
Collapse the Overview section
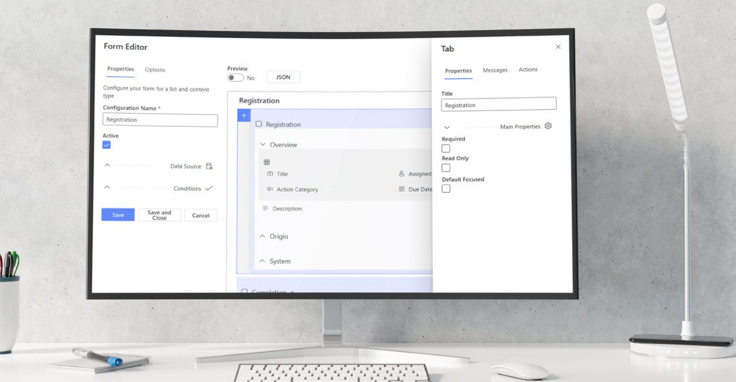pyautogui.click(x=263, y=145)
